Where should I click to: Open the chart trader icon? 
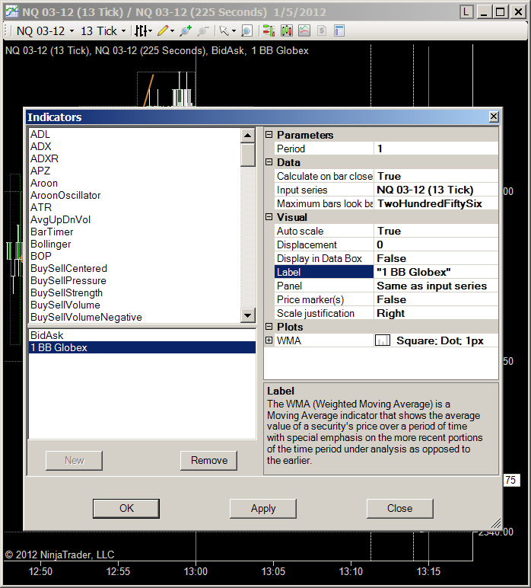click(x=269, y=30)
